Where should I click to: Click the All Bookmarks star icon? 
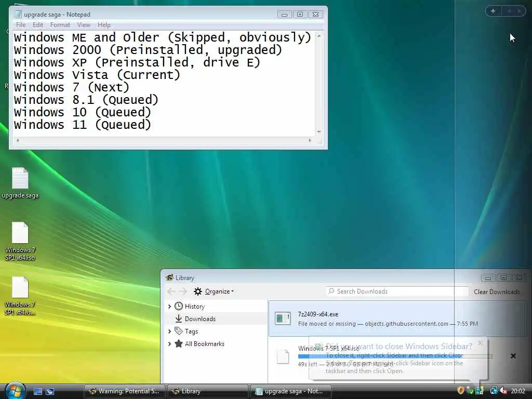(x=179, y=344)
